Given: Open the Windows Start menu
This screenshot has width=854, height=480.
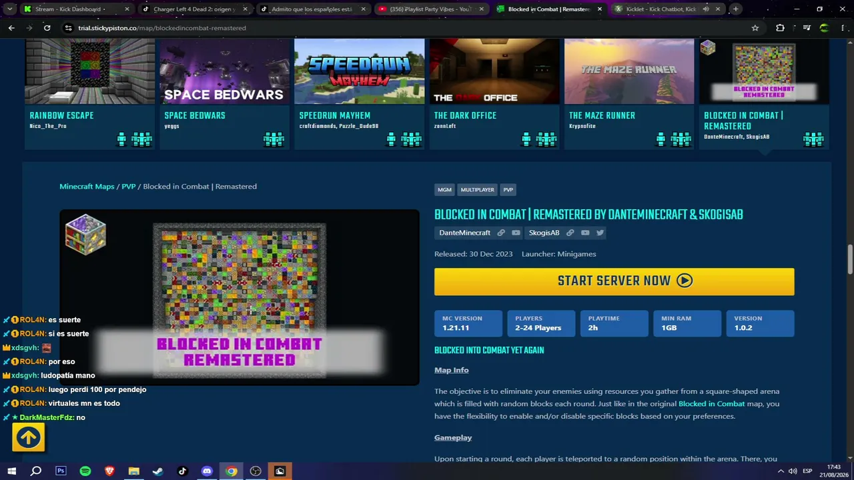Looking at the screenshot, I should [11, 471].
